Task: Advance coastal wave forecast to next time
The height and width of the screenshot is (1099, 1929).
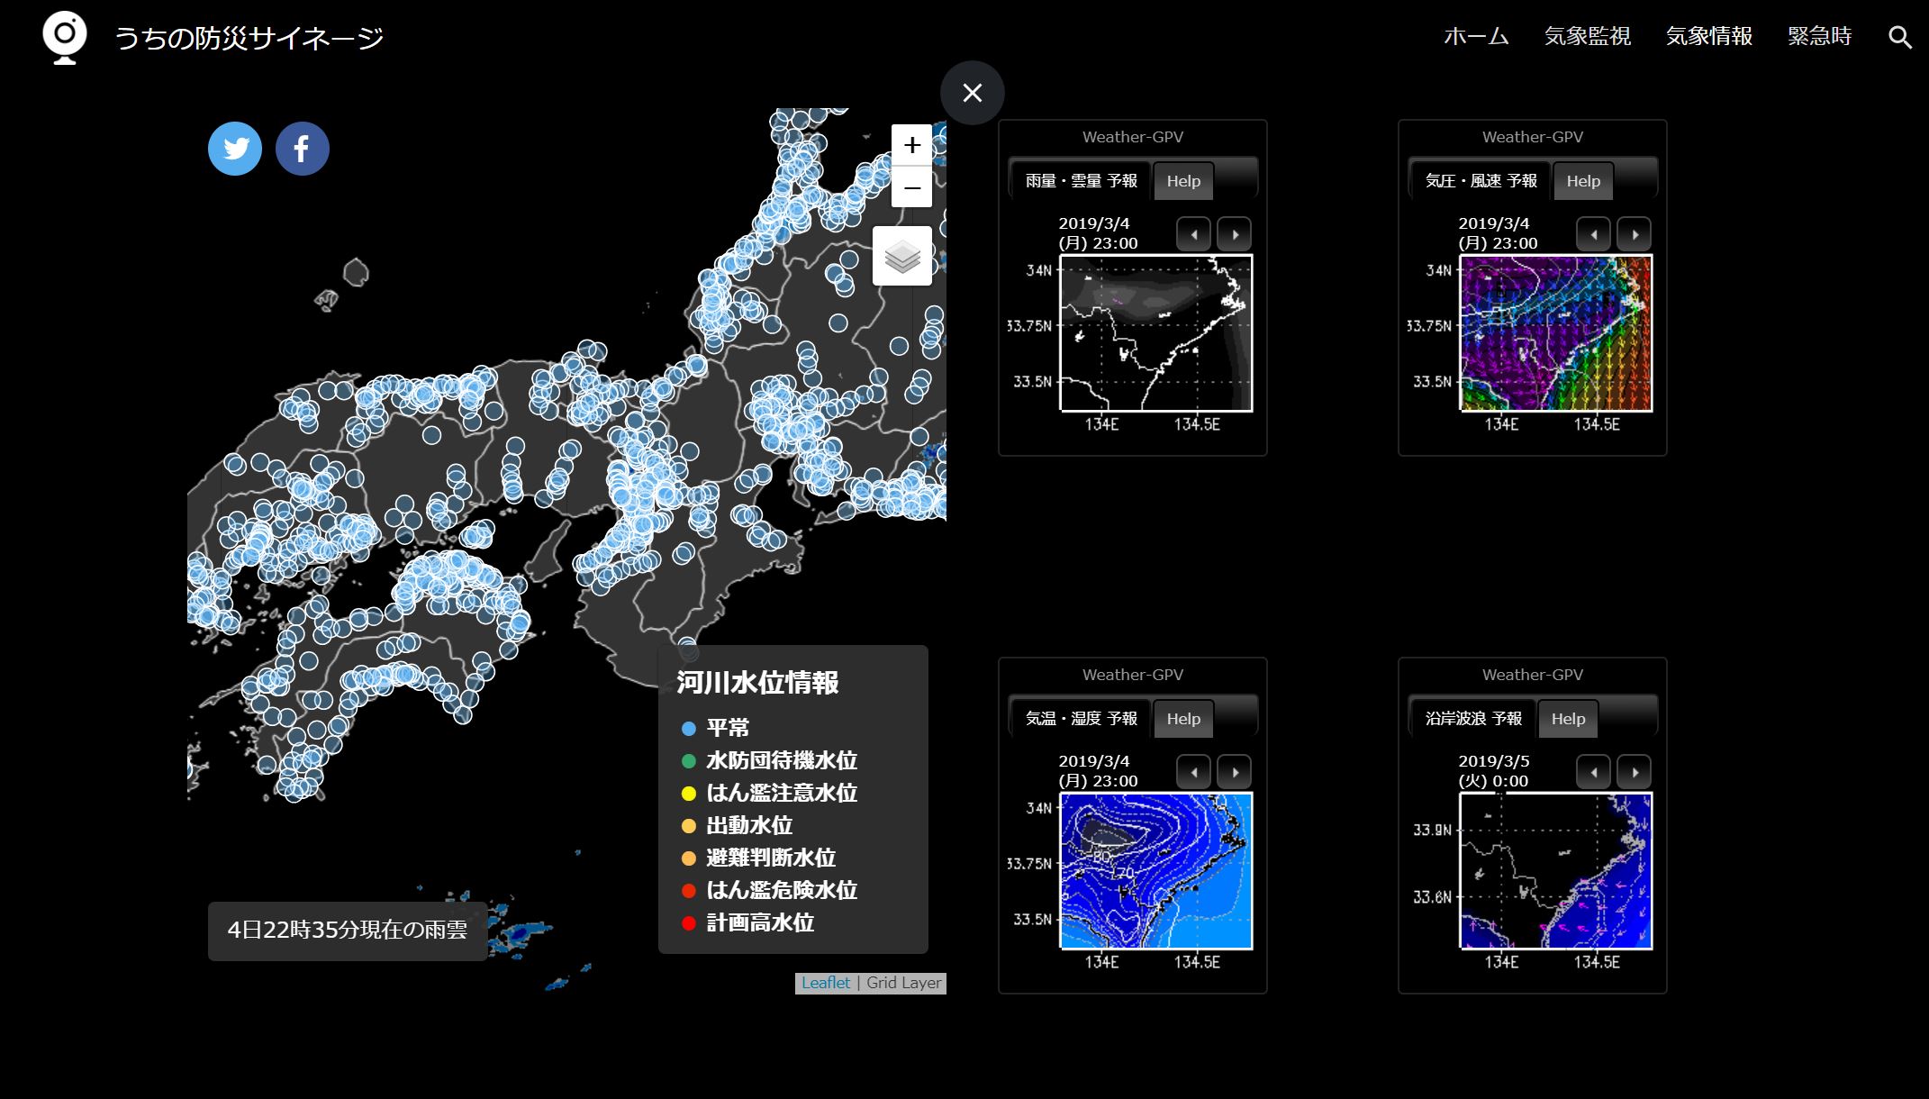Action: pyautogui.click(x=1635, y=772)
